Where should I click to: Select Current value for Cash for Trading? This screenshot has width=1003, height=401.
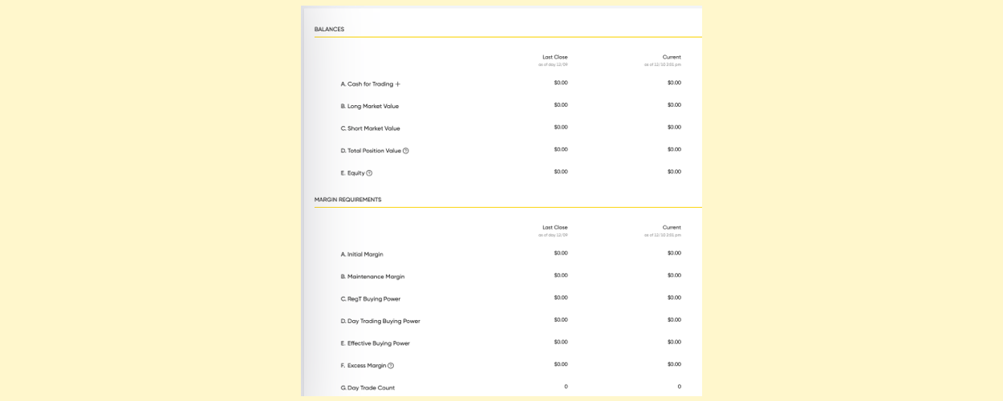(674, 83)
